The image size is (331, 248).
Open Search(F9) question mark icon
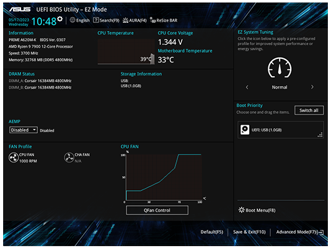click(96, 20)
